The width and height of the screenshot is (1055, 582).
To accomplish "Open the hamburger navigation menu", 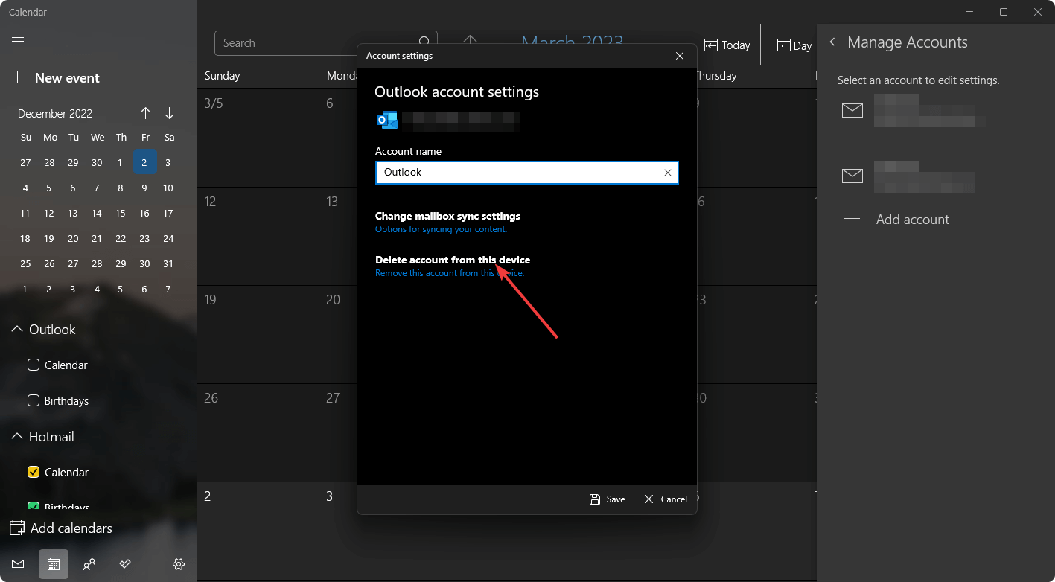I will point(18,42).
